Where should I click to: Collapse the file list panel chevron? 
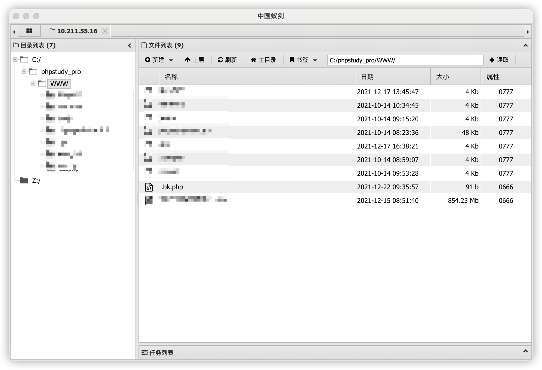tap(525, 46)
